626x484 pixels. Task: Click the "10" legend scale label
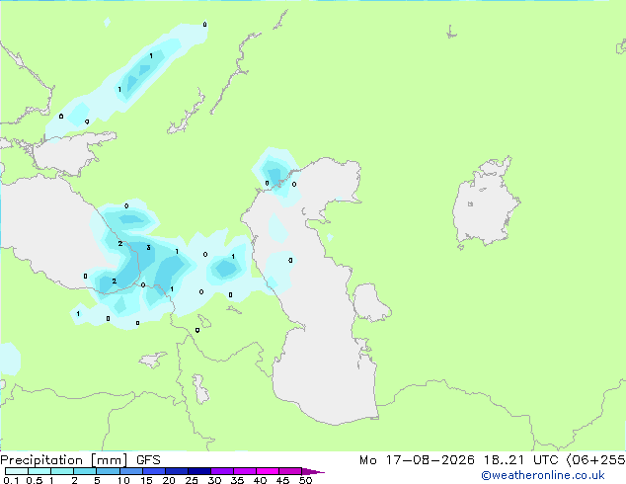click(123, 480)
